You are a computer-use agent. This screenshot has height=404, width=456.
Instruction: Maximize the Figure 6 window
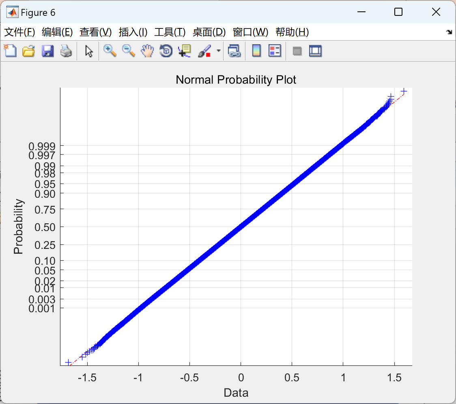click(x=398, y=12)
